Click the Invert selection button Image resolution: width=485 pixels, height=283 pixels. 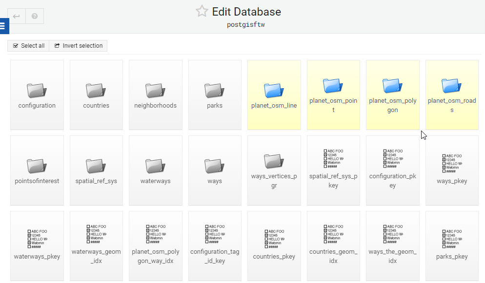coord(78,45)
